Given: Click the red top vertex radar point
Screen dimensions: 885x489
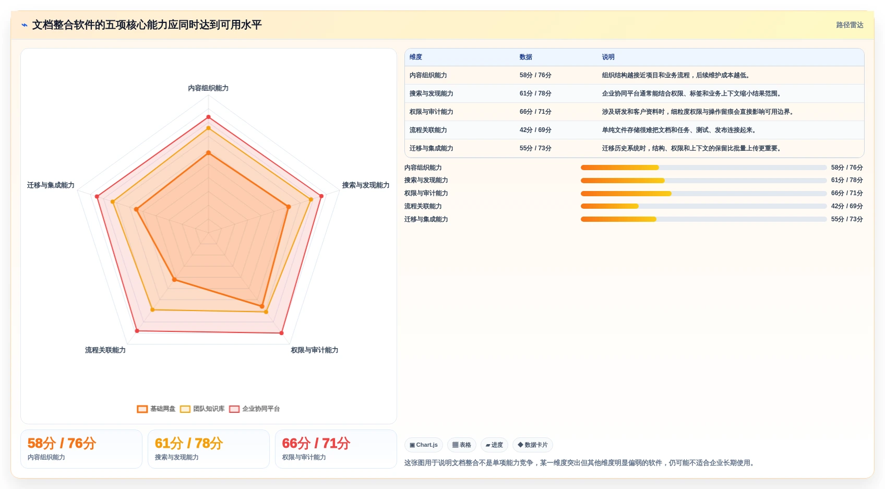Looking at the screenshot, I should (x=208, y=117).
